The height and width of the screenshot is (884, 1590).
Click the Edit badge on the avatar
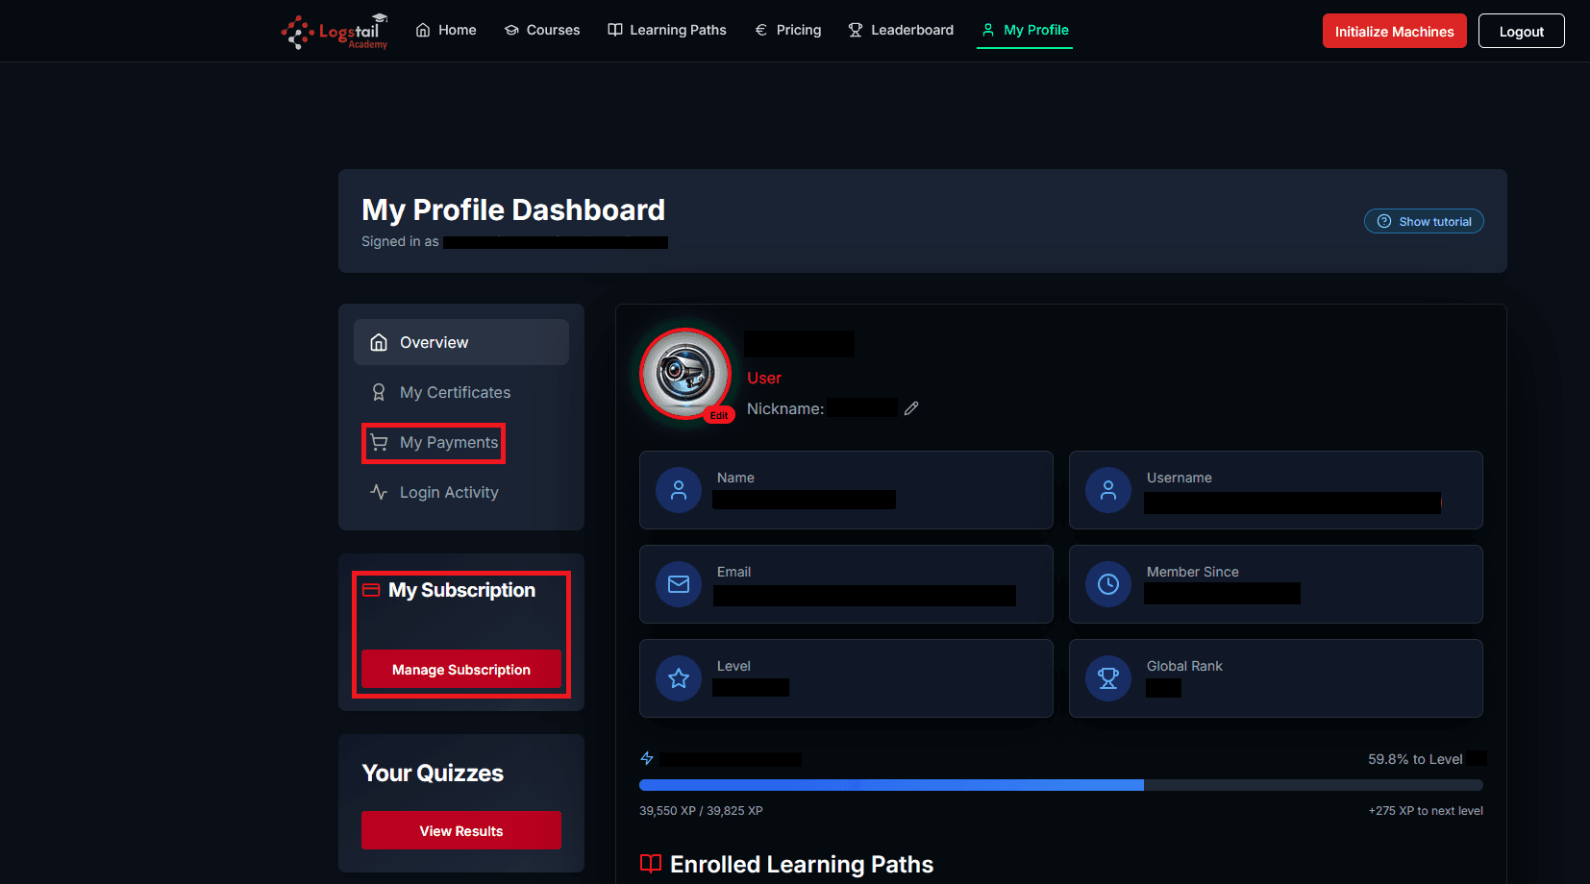click(x=719, y=415)
